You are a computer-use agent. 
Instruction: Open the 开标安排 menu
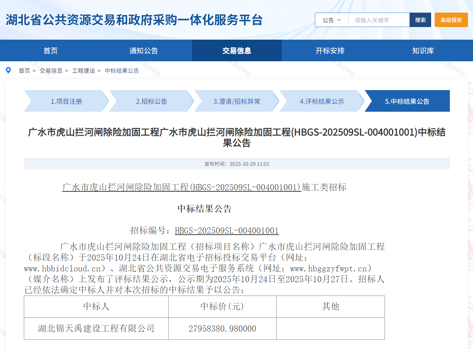tap(328, 50)
